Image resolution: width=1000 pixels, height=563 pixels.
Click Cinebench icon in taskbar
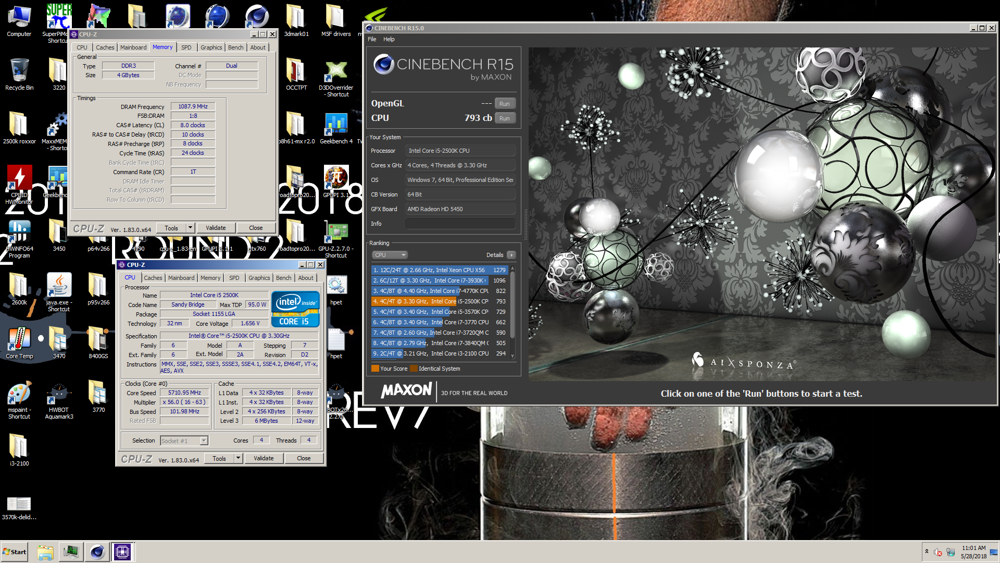(97, 552)
